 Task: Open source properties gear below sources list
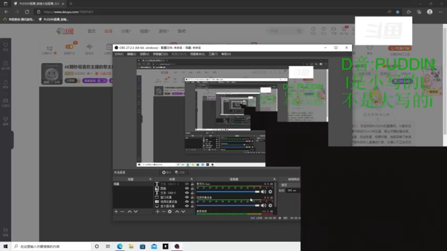pos(170,212)
